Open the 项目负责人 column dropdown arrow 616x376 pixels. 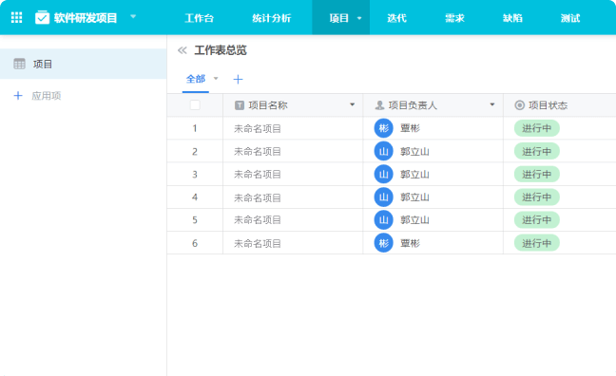point(491,104)
